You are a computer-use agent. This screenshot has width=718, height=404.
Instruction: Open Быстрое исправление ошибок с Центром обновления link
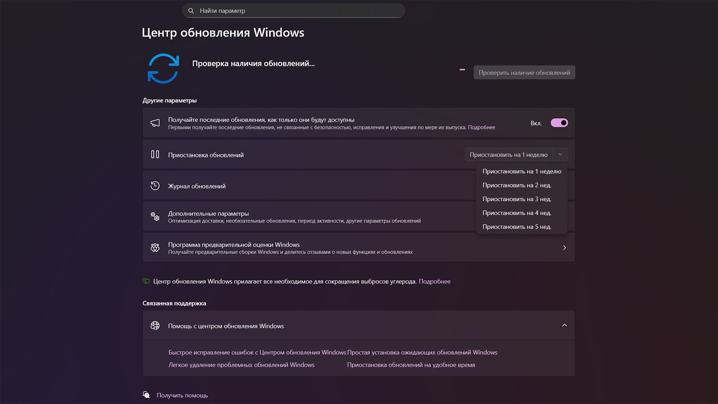click(x=257, y=352)
